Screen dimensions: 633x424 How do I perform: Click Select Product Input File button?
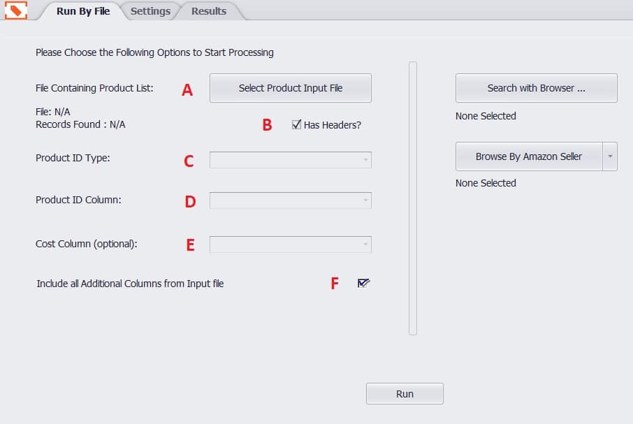pos(290,88)
